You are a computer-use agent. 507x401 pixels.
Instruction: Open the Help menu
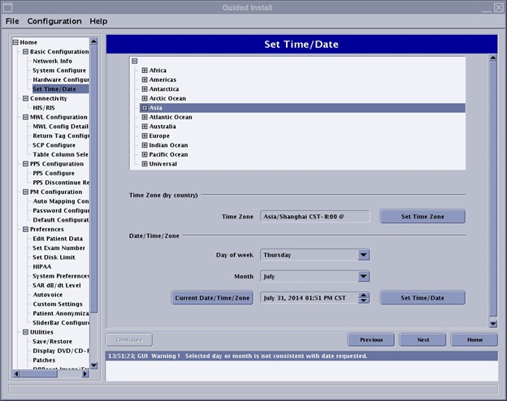98,21
